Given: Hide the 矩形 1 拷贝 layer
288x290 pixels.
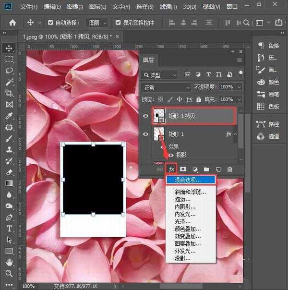Looking at the screenshot, I should pos(146,116).
